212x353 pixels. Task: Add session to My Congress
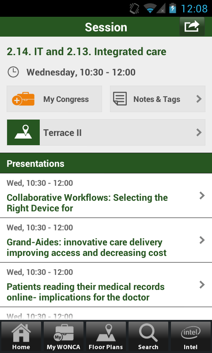(54, 99)
